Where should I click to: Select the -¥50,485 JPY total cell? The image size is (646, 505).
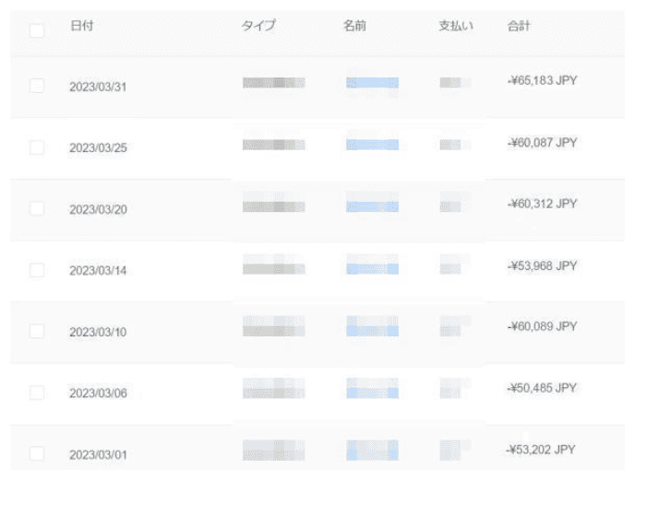click(543, 388)
